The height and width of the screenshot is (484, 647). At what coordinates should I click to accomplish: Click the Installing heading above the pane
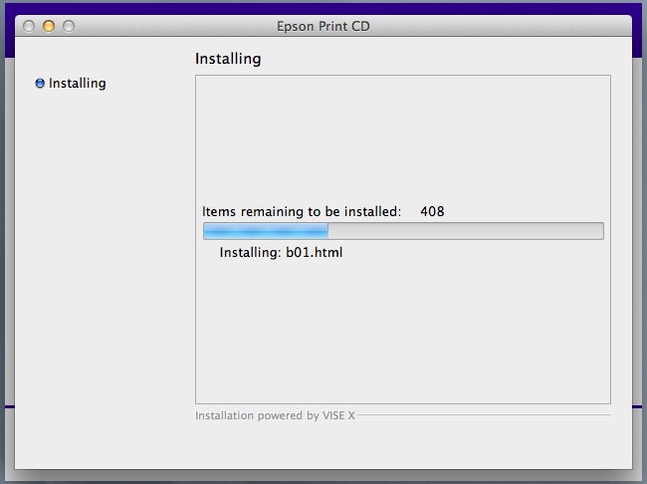click(228, 59)
